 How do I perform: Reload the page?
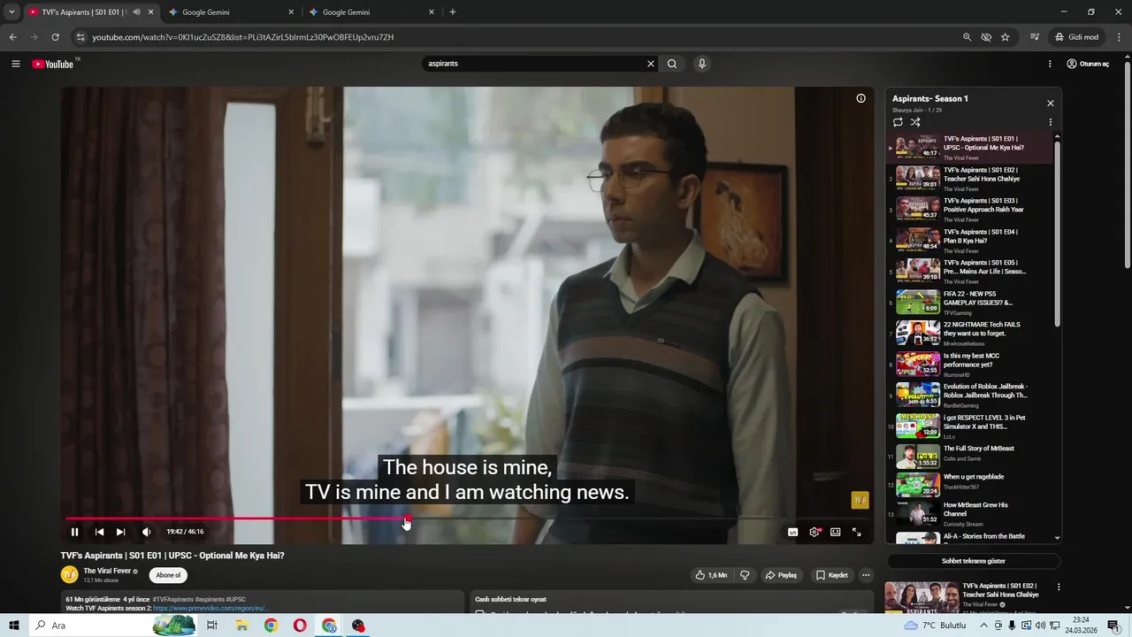pos(55,37)
